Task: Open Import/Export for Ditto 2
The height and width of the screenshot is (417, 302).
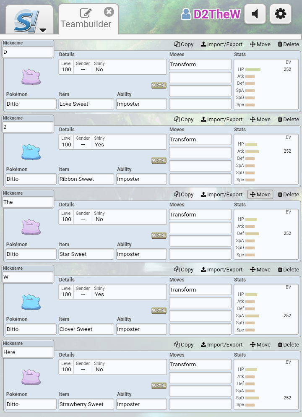Action: (222, 120)
